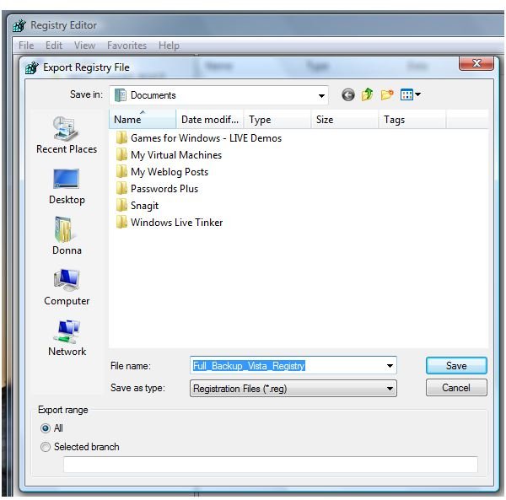Sort by the Tags column
This screenshot has width=506, height=500.
tap(412, 120)
